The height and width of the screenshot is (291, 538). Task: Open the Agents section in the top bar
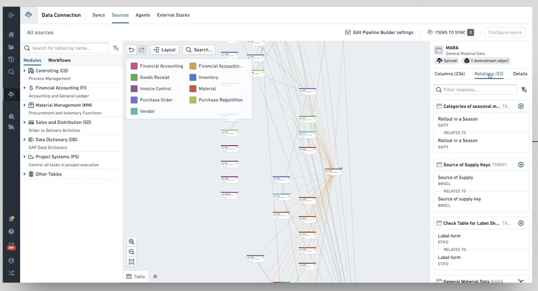point(143,15)
